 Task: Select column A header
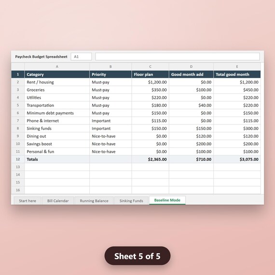[57, 67]
